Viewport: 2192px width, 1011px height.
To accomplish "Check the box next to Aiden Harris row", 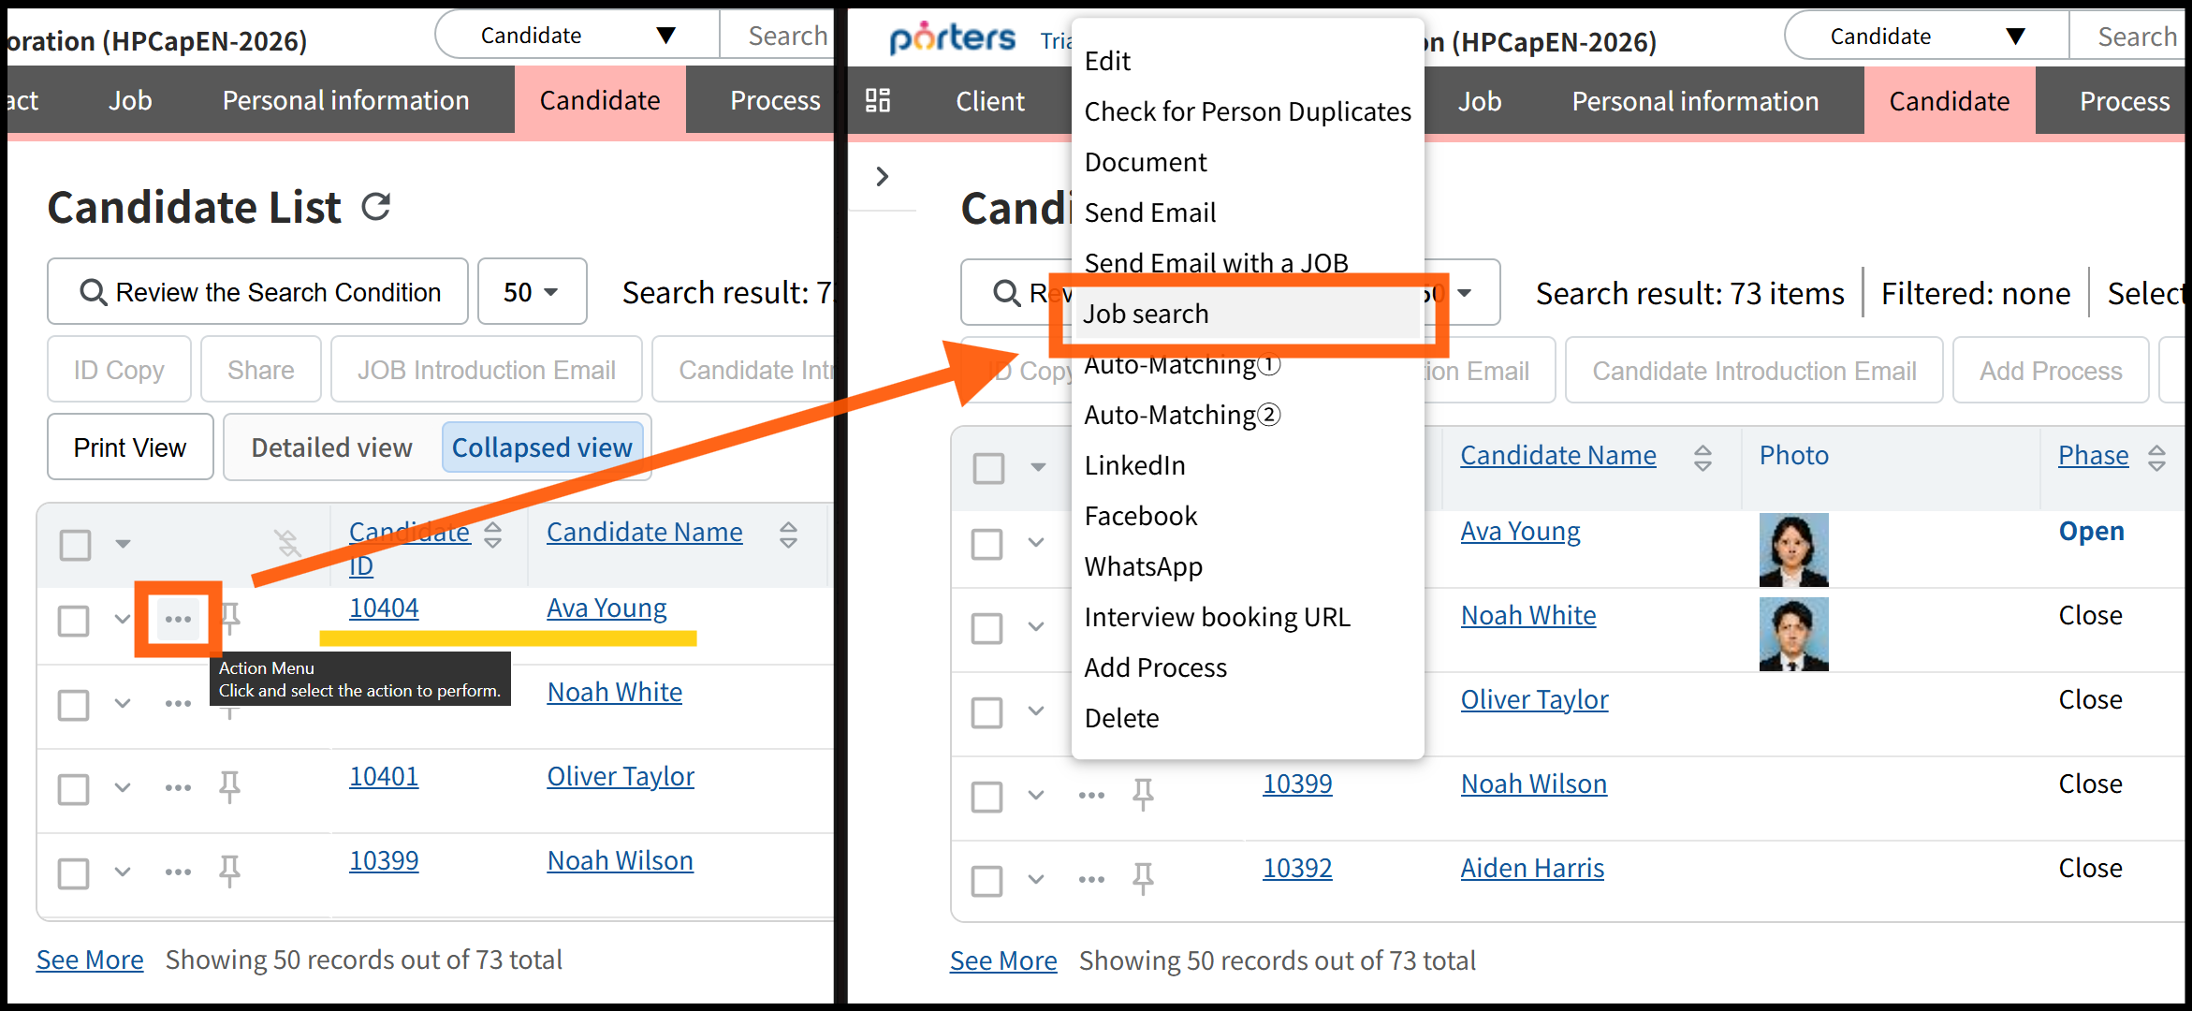I will tap(987, 880).
